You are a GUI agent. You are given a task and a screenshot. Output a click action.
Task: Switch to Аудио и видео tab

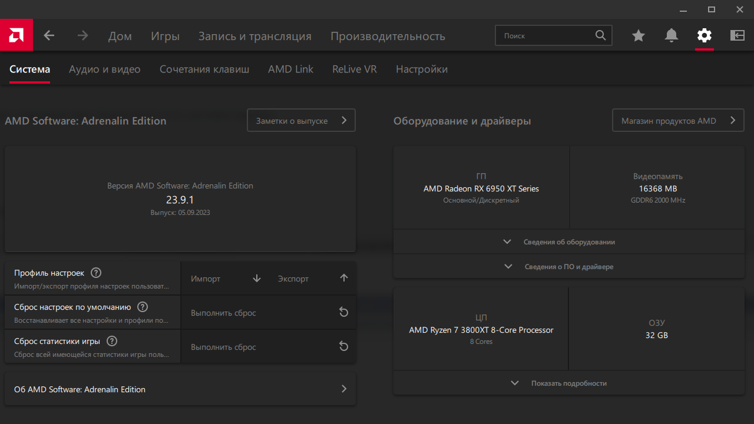[105, 69]
